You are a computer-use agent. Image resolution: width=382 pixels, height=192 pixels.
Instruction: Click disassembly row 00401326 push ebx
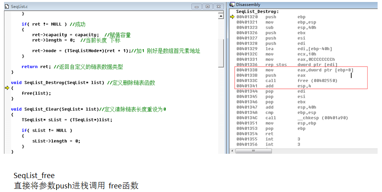(x=271, y=33)
